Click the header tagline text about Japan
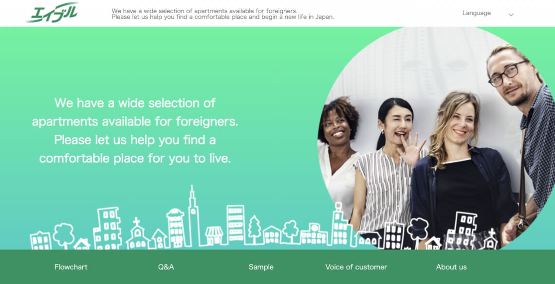The width and height of the screenshot is (555, 284). pos(222,14)
